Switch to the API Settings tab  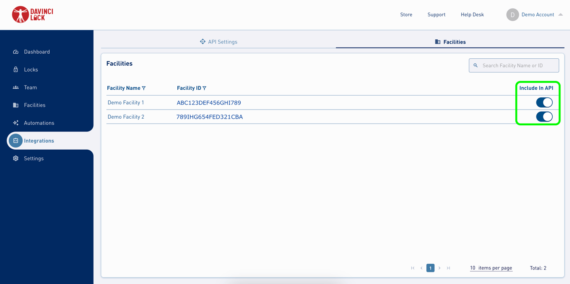tap(219, 41)
